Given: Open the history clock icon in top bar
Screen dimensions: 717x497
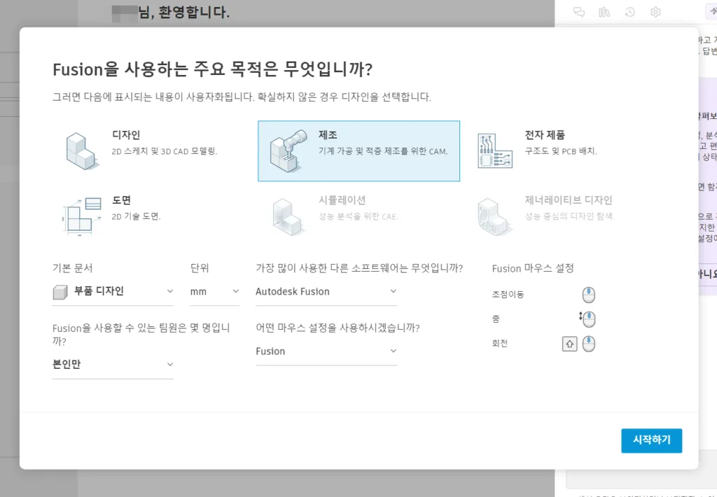Looking at the screenshot, I should 630,12.
